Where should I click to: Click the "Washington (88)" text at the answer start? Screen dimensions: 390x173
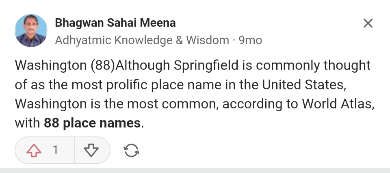click(x=65, y=65)
